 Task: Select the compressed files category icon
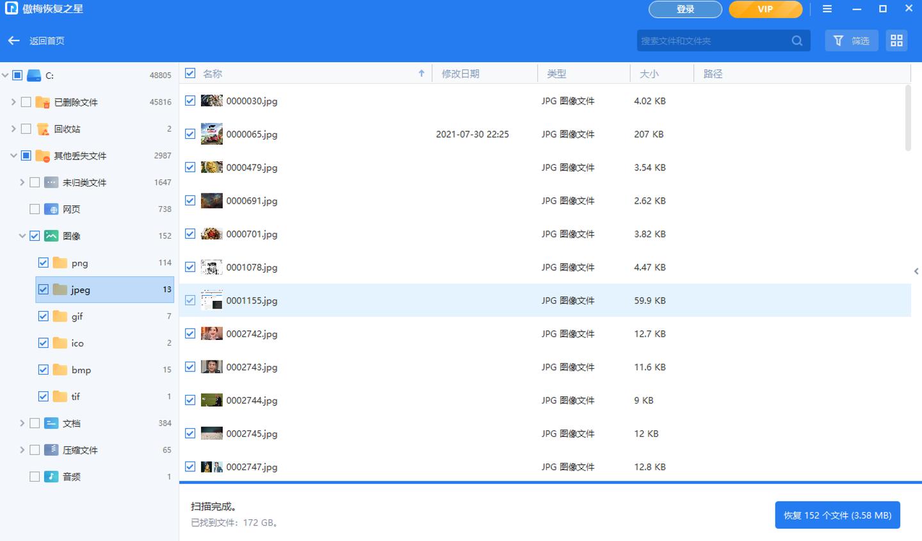(x=51, y=450)
